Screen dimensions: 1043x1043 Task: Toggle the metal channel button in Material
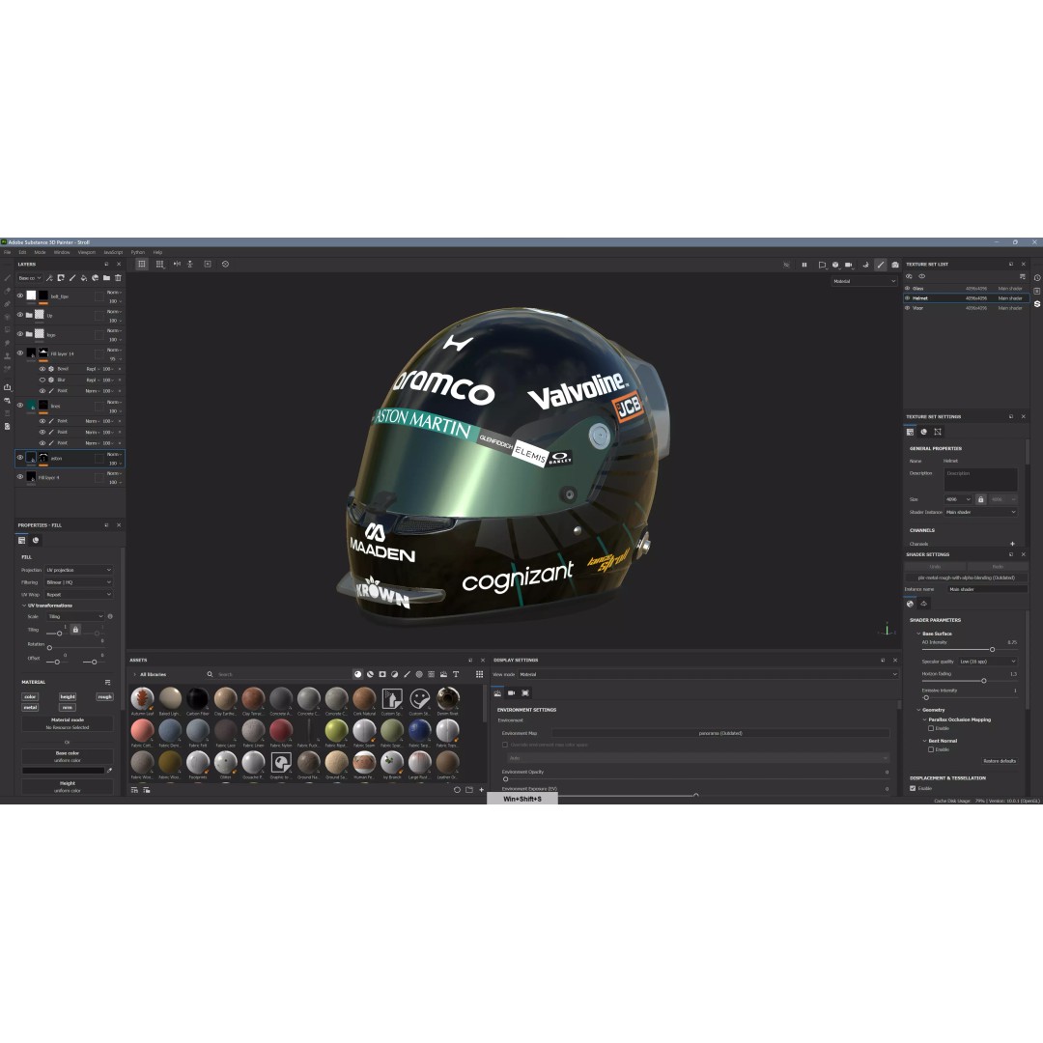30,708
